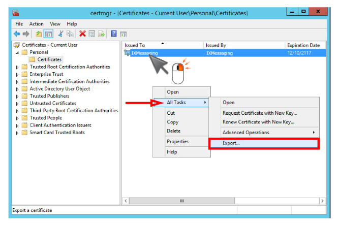Toggle the Show/Hide Console Tree icon
This screenshot has width=339, height=226.
point(48,34)
